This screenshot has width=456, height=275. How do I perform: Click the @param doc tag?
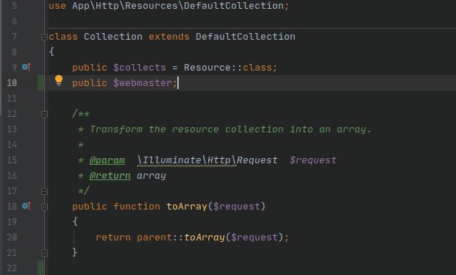[x=107, y=160]
